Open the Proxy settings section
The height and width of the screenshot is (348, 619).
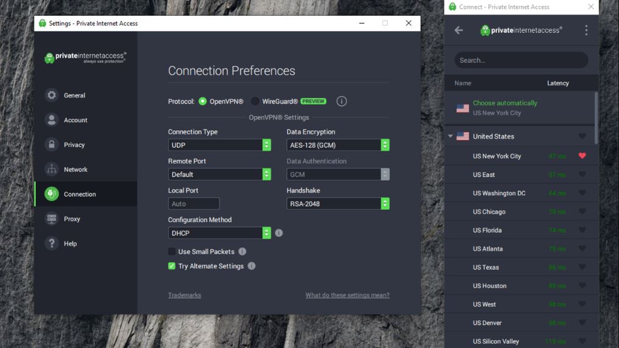click(86, 219)
